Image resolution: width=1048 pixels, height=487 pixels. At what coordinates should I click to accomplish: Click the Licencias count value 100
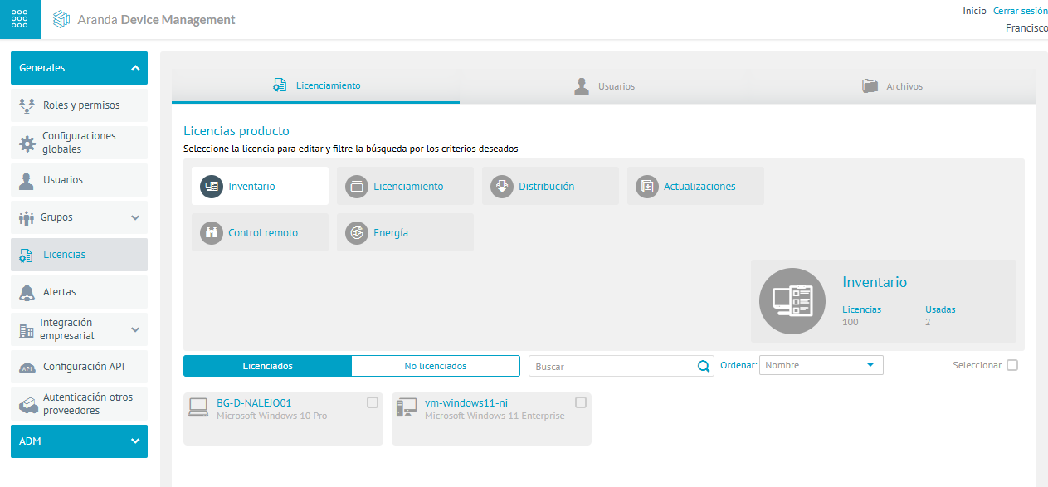[851, 322]
